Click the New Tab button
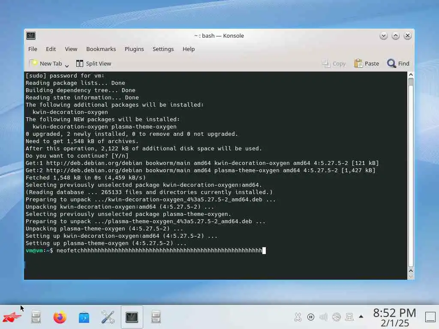The width and height of the screenshot is (439, 329). 45,63
